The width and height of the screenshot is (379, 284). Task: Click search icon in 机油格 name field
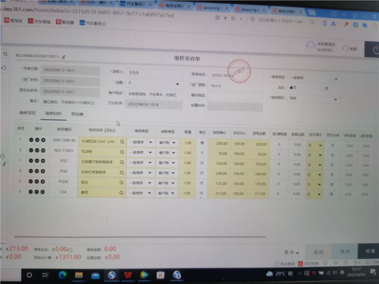122,152
